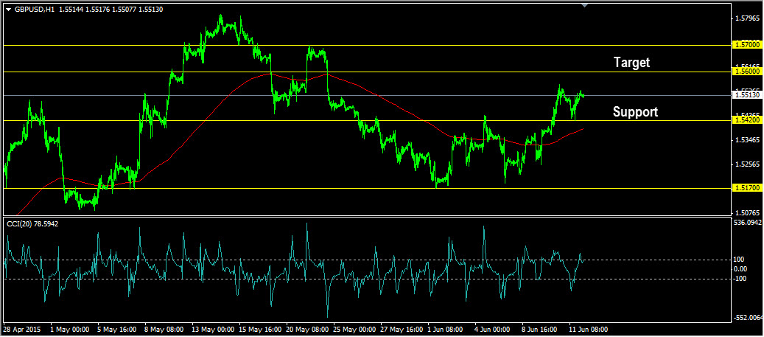Click the 5 May 16:00 date label
The width and height of the screenshot is (764, 337).
[x=117, y=329]
